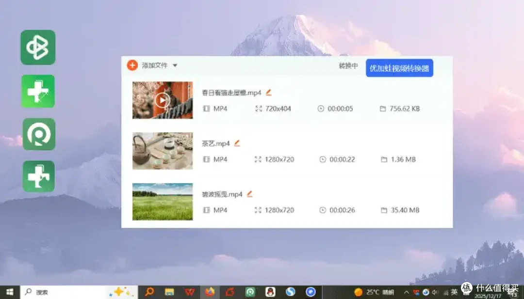Expand the 添加文件 dropdown arrow
This screenshot has height=299, width=524.
click(x=175, y=65)
